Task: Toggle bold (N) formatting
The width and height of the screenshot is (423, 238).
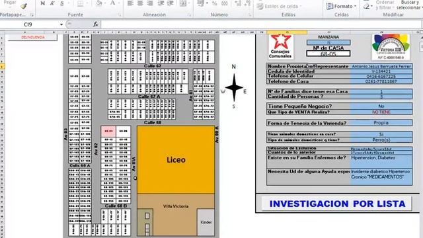Action: point(42,3)
